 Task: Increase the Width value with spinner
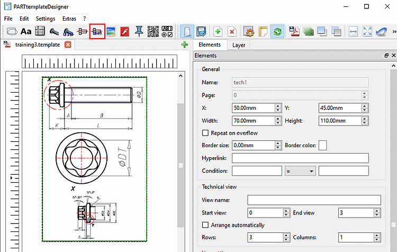pos(278,119)
